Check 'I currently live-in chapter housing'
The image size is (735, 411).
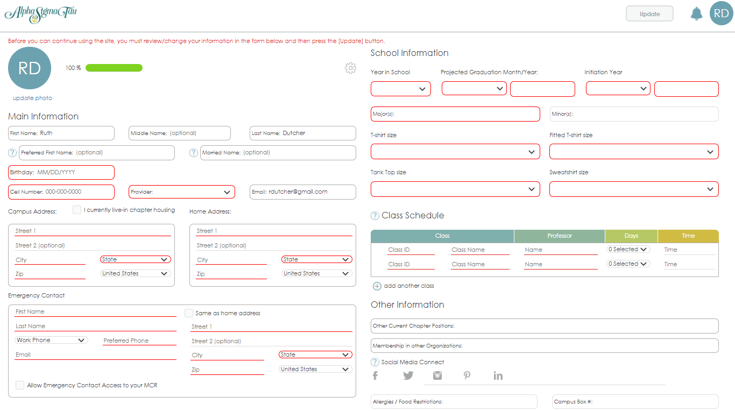[77, 210]
